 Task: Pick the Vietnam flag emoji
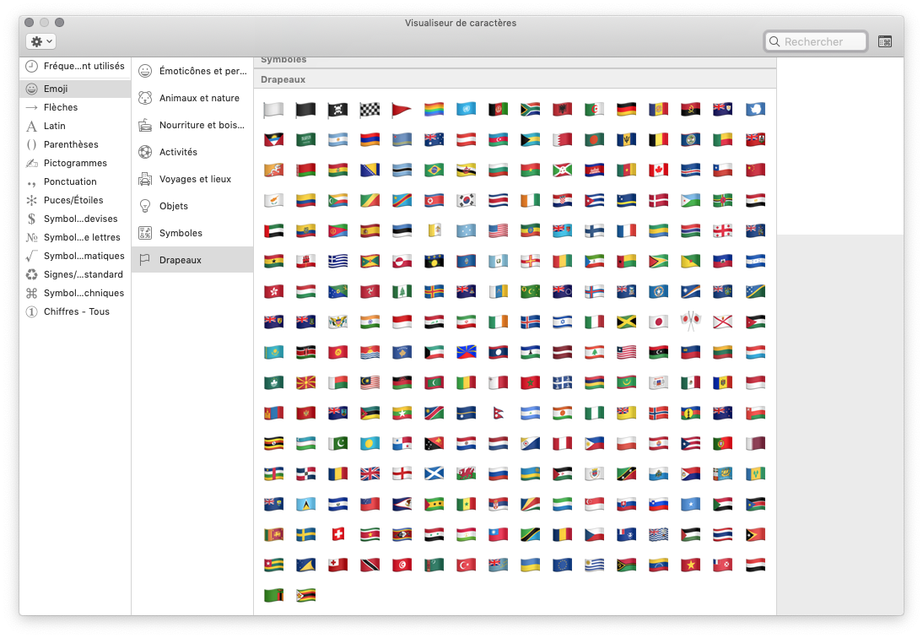690,565
